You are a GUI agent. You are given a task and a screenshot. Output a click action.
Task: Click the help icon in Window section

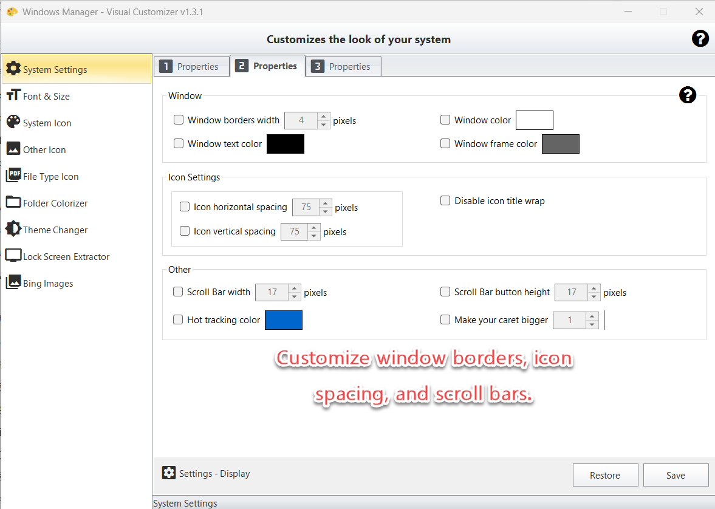pyautogui.click(x=687, y=95)
